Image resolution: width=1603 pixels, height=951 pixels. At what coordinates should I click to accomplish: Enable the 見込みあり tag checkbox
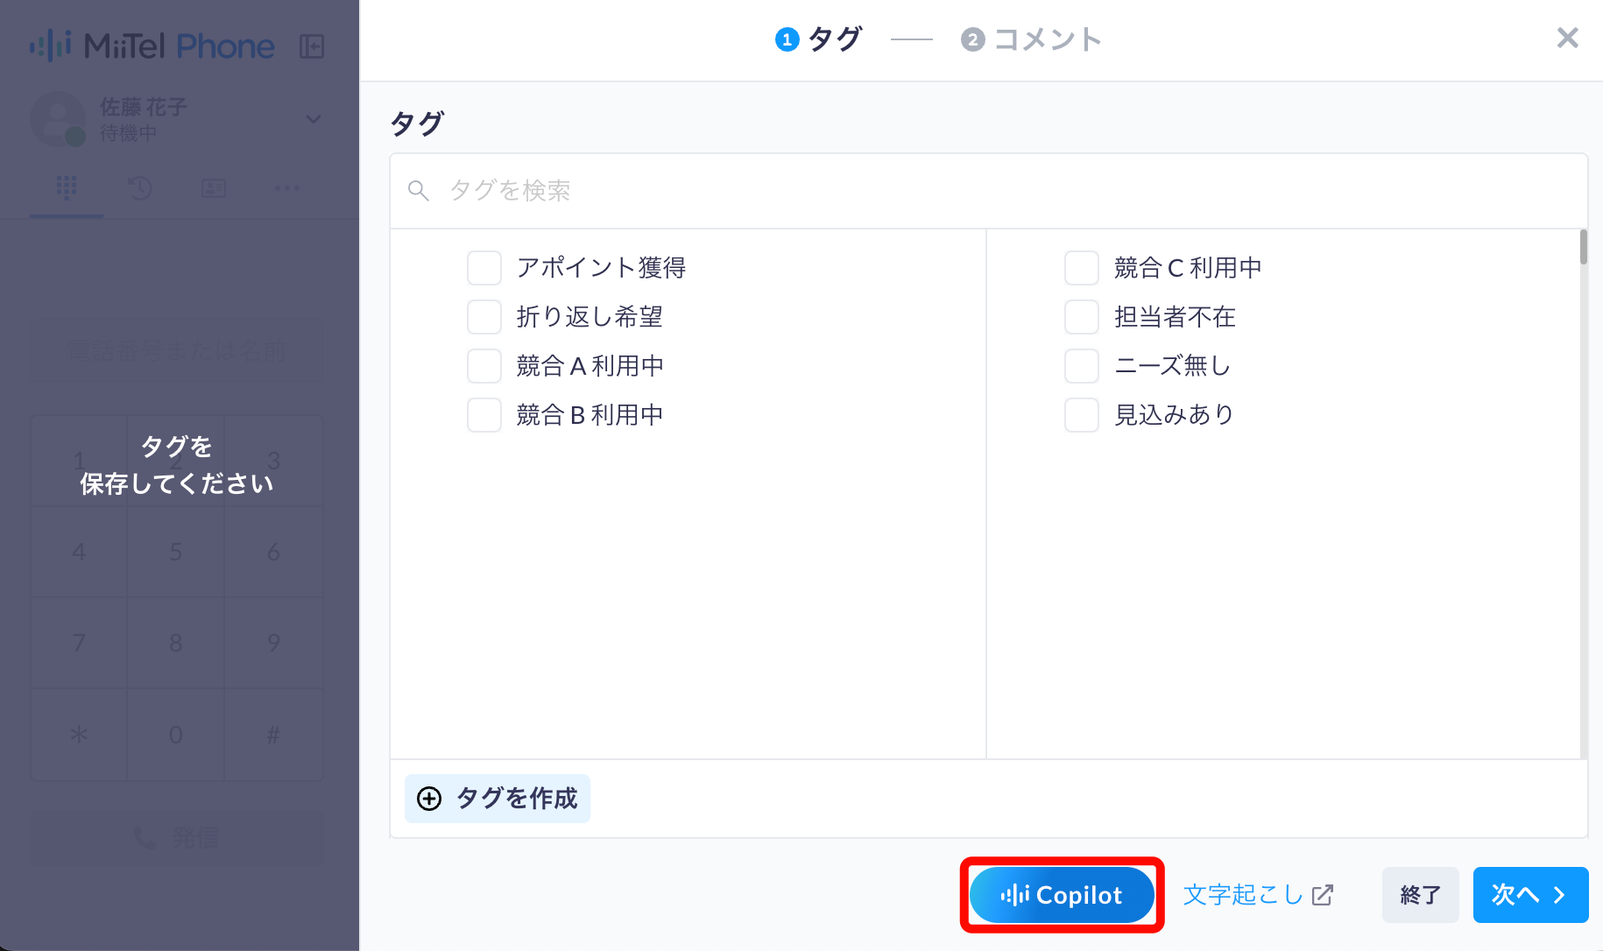click(x=1082, y=415)
